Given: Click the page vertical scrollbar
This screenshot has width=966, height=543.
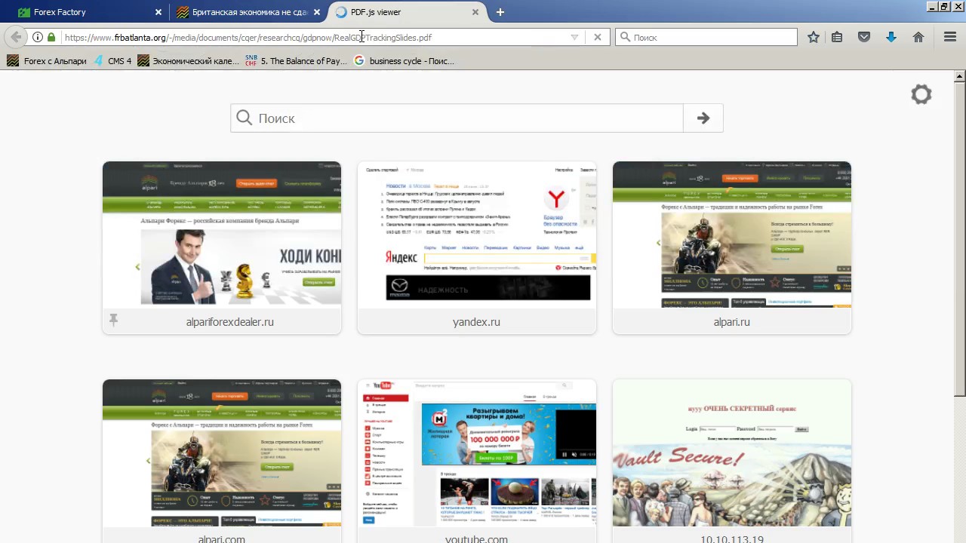Looking at the screenshot, I should click(x=960, y=238).
